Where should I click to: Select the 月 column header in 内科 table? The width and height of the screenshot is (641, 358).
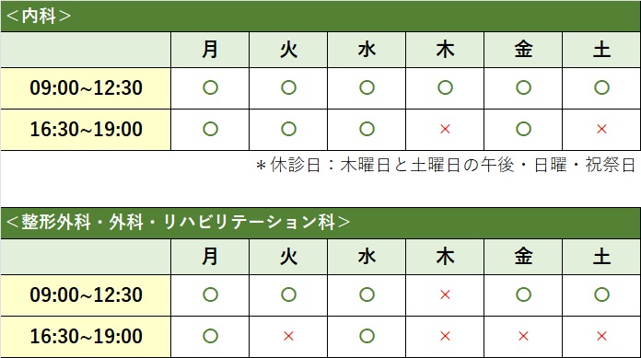point(210,50)
